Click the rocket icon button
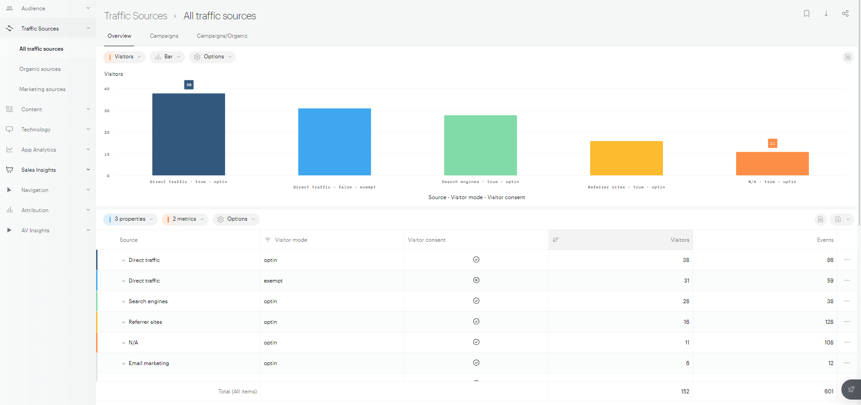This screenshot has height=405, width=861. [851, 389]
